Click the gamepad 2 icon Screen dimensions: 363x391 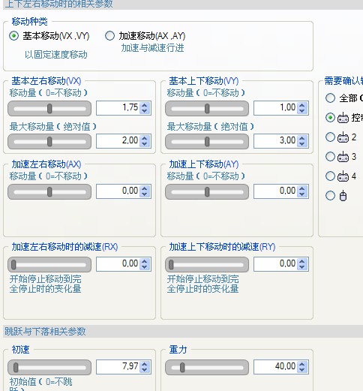(x=343, y=137)
